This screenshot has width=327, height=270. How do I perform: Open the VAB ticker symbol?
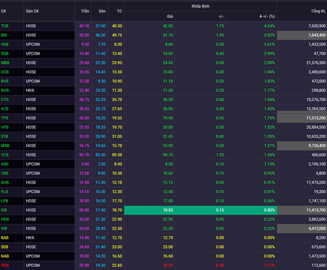pyautogui.click(x=5, y=44)
